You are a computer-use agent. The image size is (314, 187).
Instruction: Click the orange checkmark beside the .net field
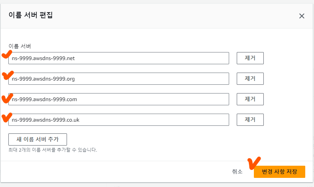(6, 55)
